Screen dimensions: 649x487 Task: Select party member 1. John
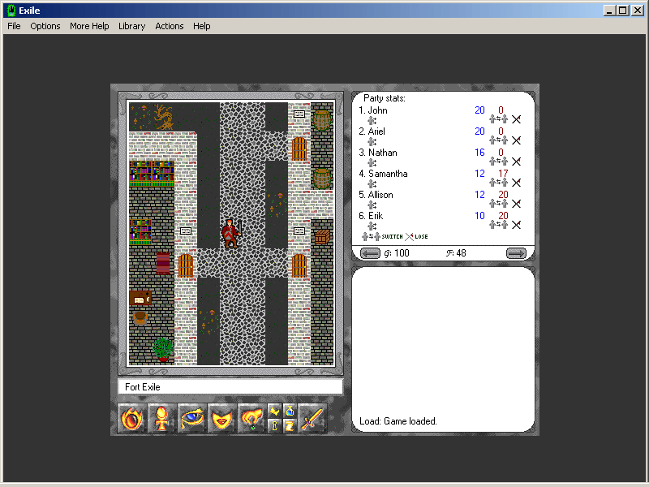pyautogui.click(x=373, y=110)
